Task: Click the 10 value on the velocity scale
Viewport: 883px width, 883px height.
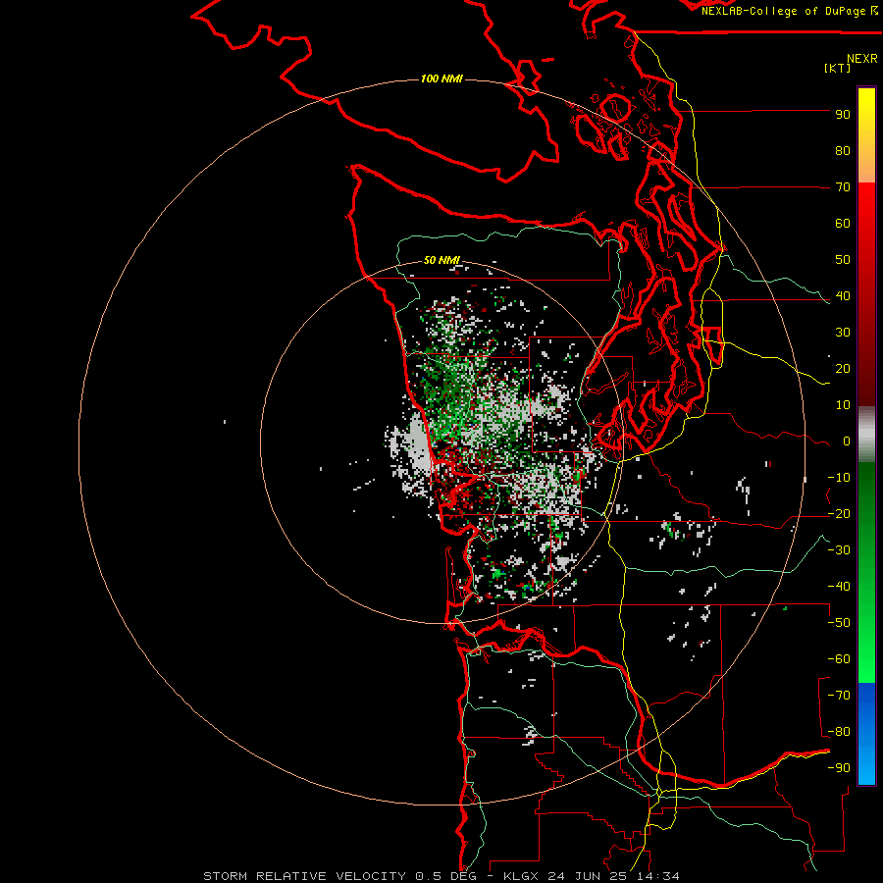Action: pyautogui.click(x=843, y=405)
